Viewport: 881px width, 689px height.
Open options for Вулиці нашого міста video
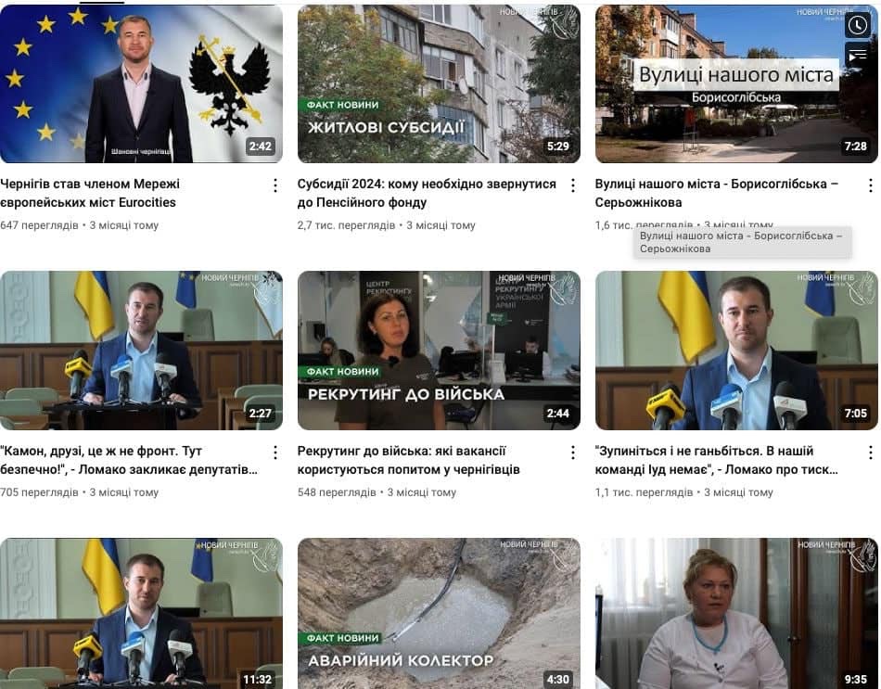870,185
